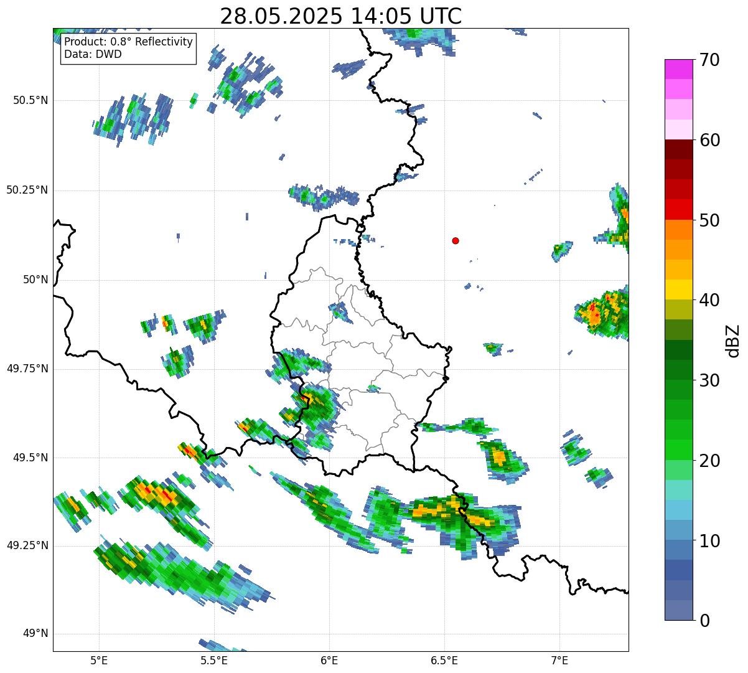Viewport: 748px width, 673px height.
Task: Click the colorbar tick label 70
Action: point(709,60)
